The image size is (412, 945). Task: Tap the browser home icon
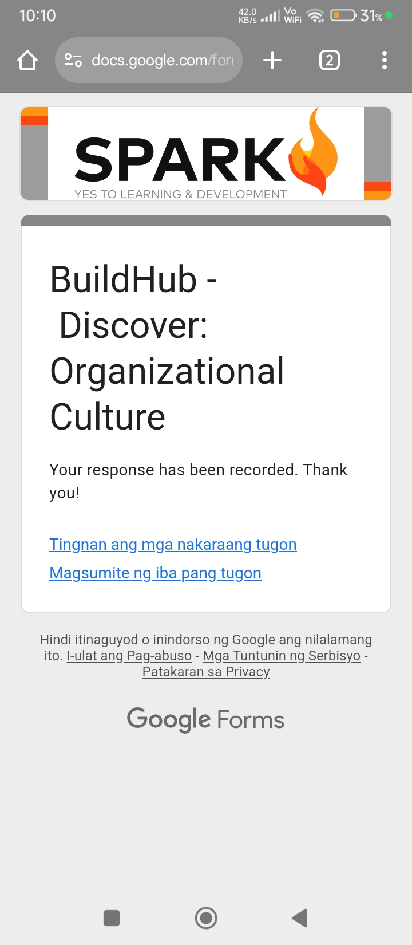click(x=27, y=60)
